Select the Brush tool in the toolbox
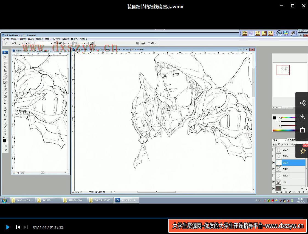 (5, 82)
